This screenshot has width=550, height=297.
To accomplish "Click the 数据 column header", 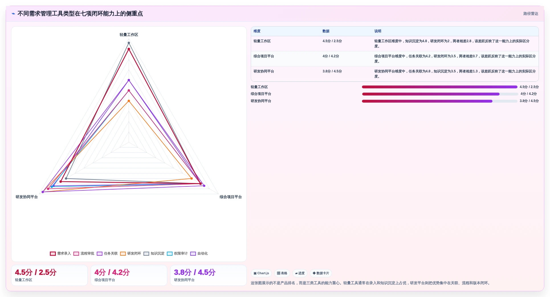I will click(x=326, y=31).
